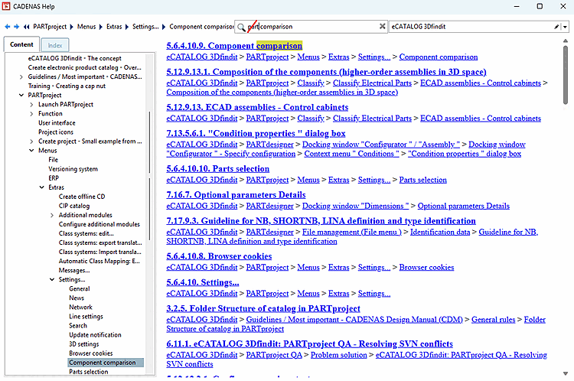This screenshot has width=574, height=381.
Task: Expand the Additional modules node
Action: (x=51, y=215)
